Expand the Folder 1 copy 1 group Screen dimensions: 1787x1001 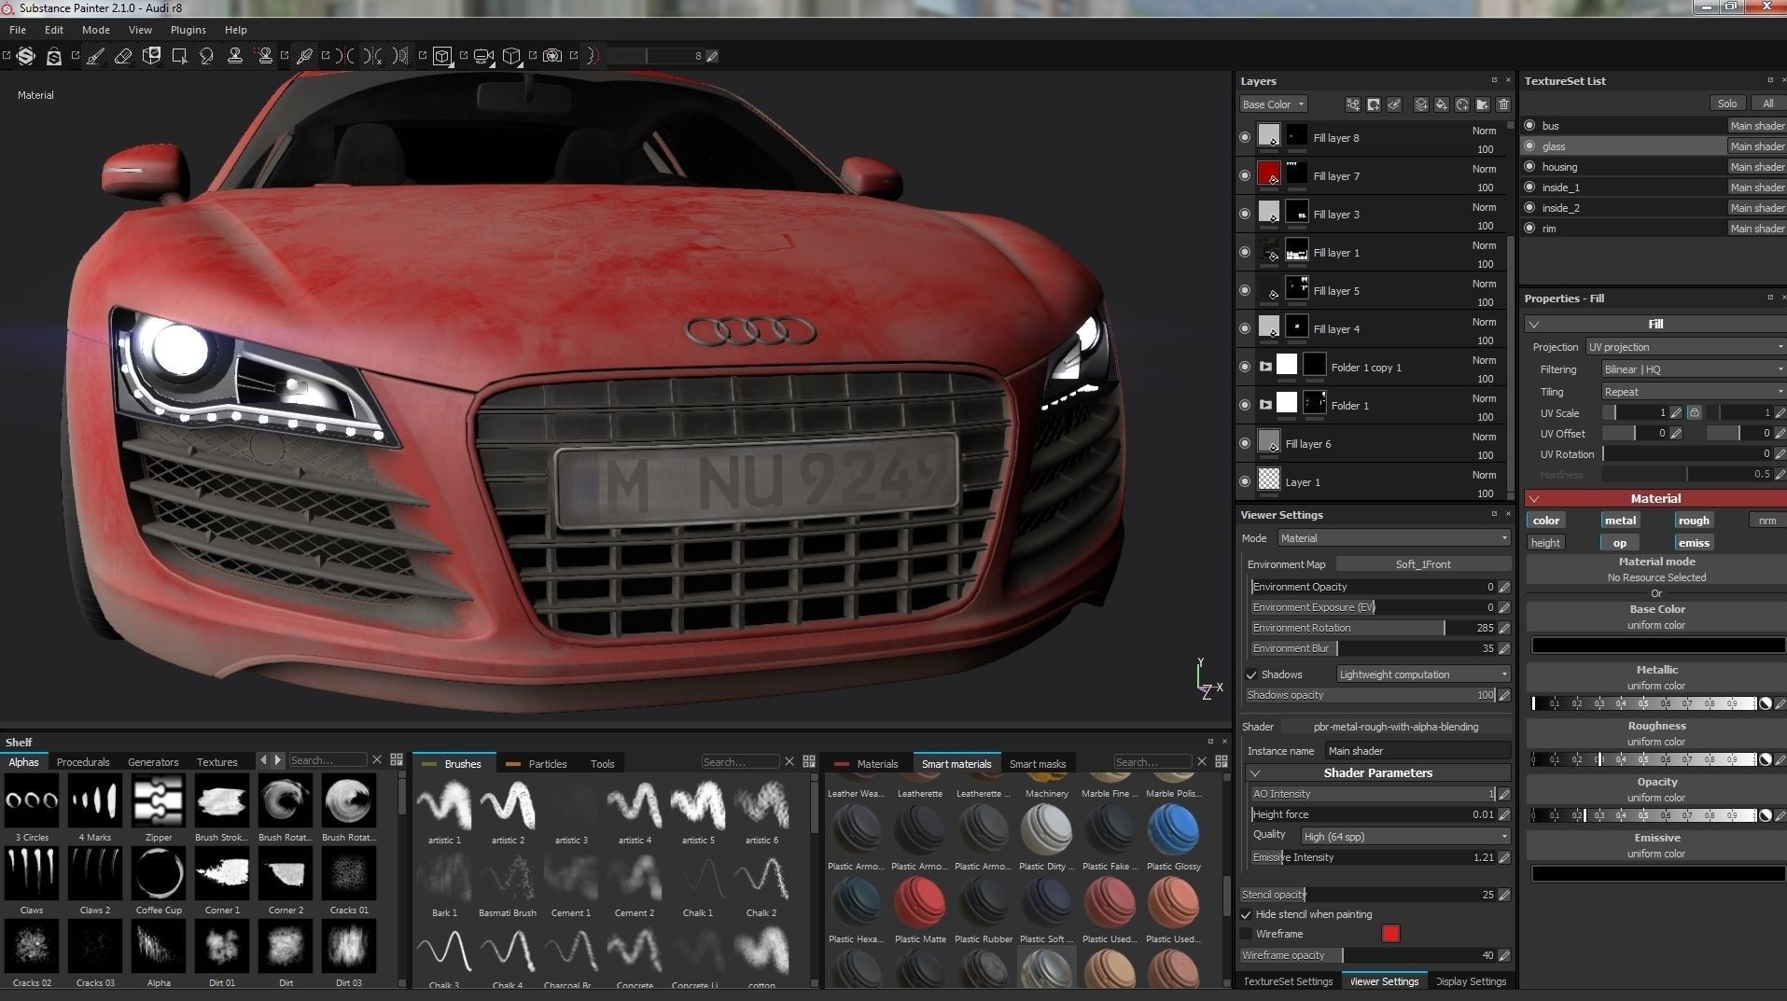(1265, 368)
